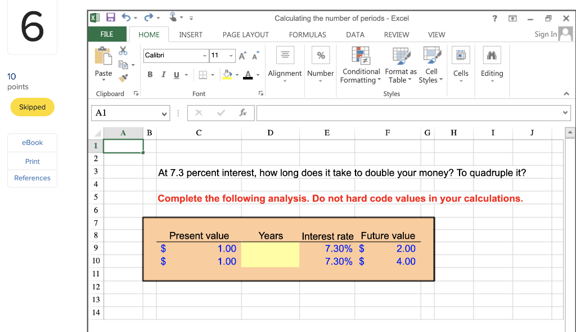Click the Save icon on Quick Access Toolbar
Image resolution: width=576 pixels, height=332 pixels.
[x=110, y=17]
